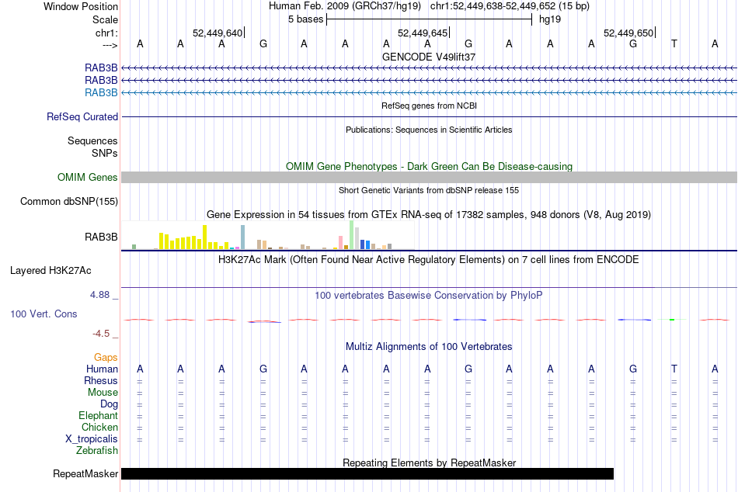Click the 4.88 PhyloP upper scale value
The image size is (738, 492).
(99, 295)
